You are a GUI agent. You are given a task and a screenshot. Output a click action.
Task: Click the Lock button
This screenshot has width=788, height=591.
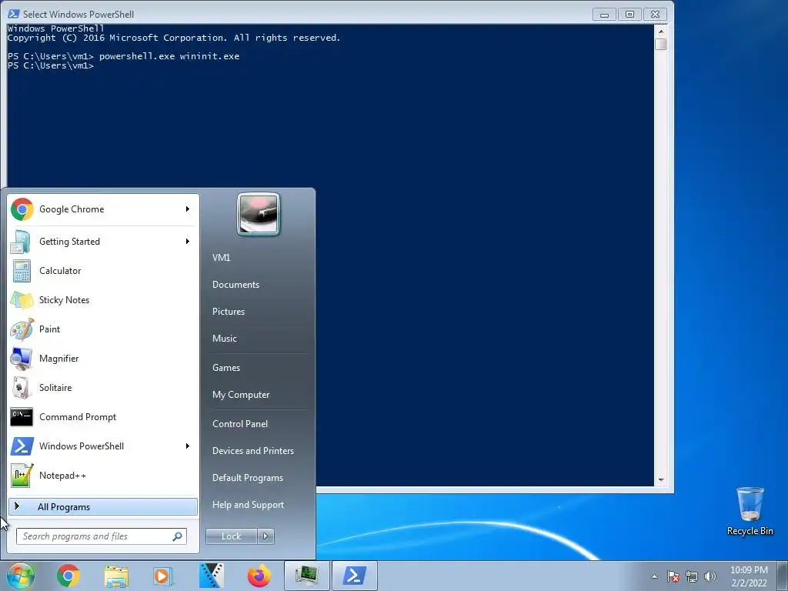pyautogui.click(x=231, y=536)
